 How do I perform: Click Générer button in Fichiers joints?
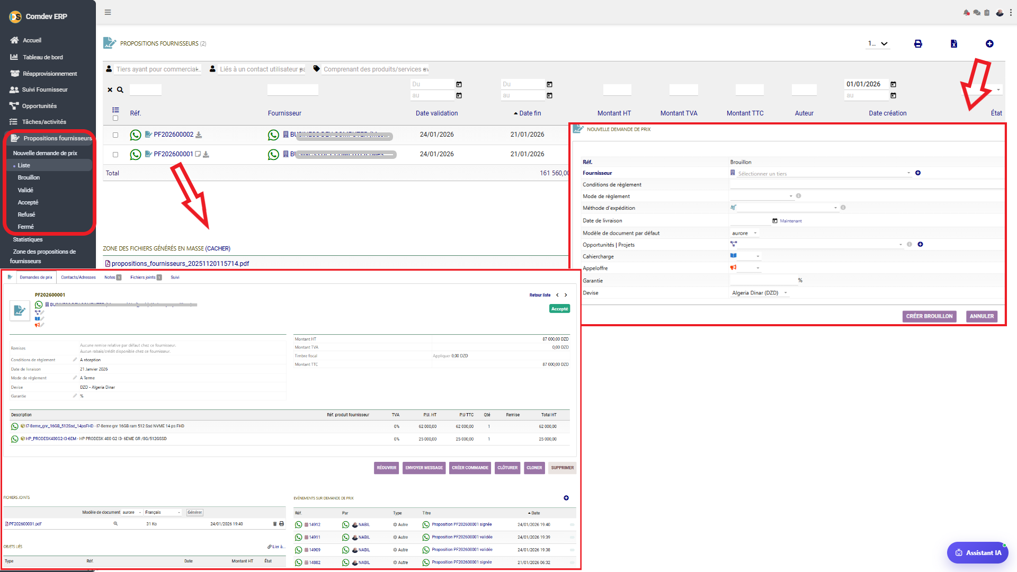pos(194,513)
